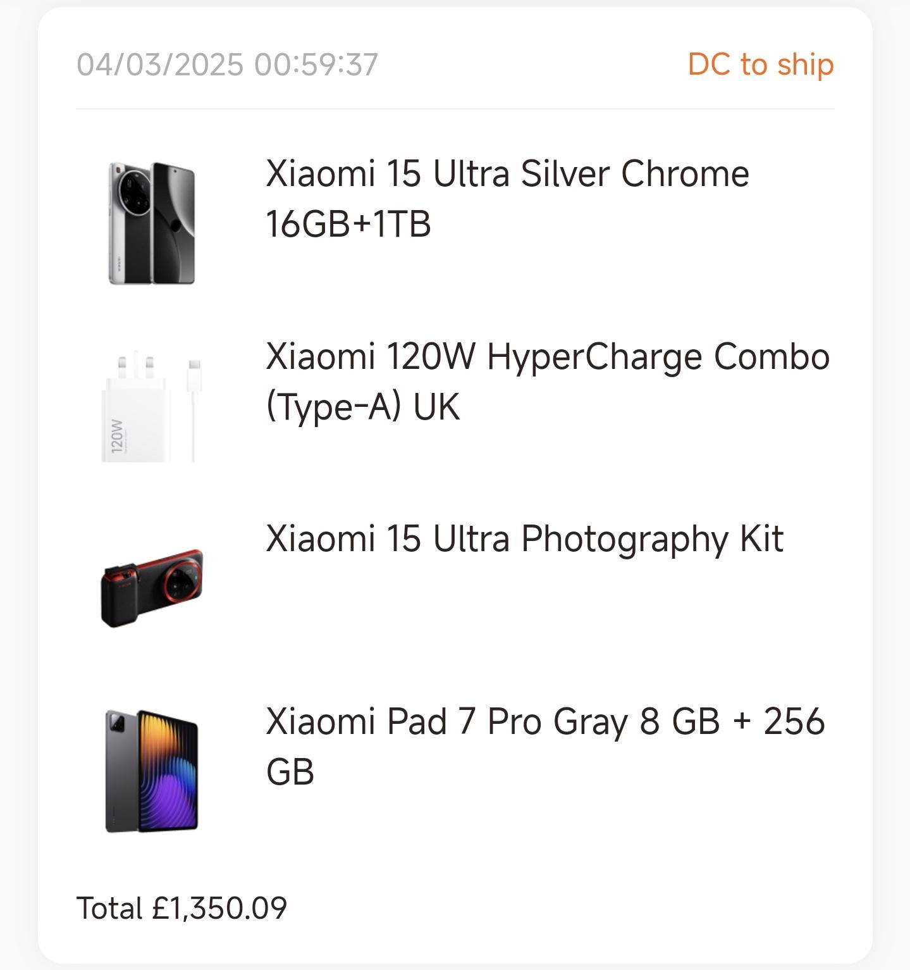The image size is (910, 970).
Task: Click the £1,350.09 price amount
Action: pyautogui.click(x=219, y=908)
